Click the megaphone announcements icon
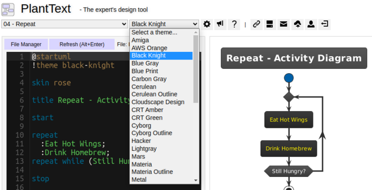 [x=220, y=24]
